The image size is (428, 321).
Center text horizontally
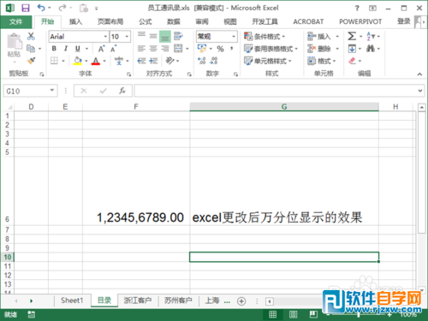tap(153, 49)
